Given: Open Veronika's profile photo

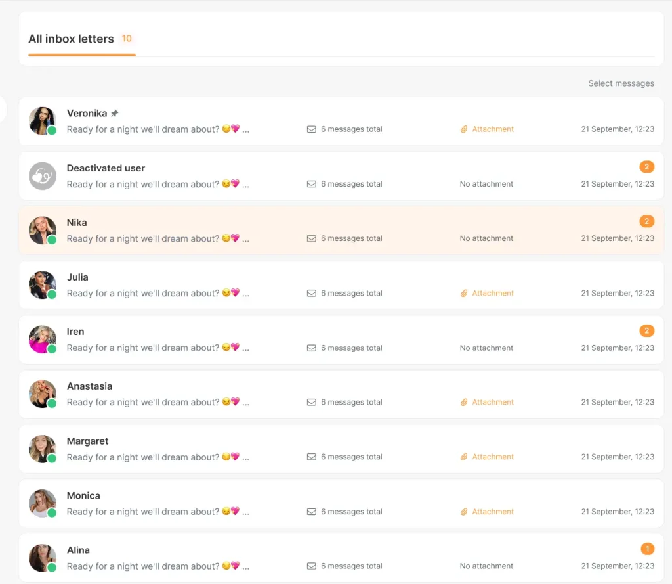Looking at the screenshot, I should [43, 121].
